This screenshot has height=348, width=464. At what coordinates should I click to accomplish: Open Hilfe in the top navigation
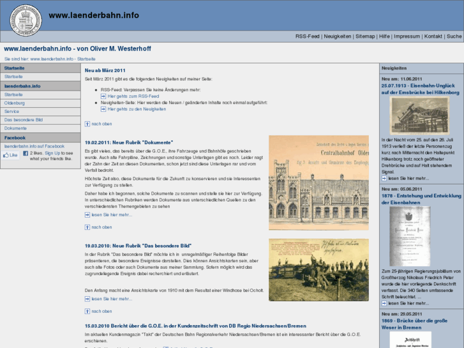click(x=384, y=36)
